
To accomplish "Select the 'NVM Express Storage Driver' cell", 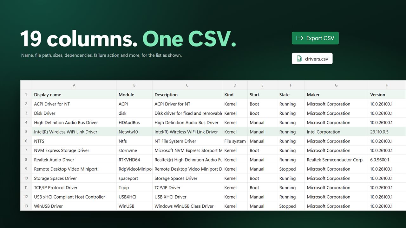I will click(74, 150).
